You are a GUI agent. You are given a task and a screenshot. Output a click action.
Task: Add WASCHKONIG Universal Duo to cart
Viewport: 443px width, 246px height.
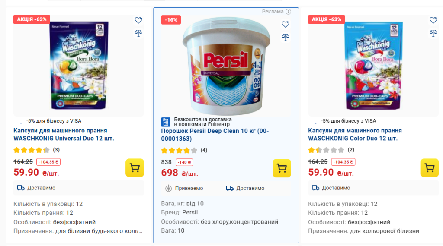135,168
